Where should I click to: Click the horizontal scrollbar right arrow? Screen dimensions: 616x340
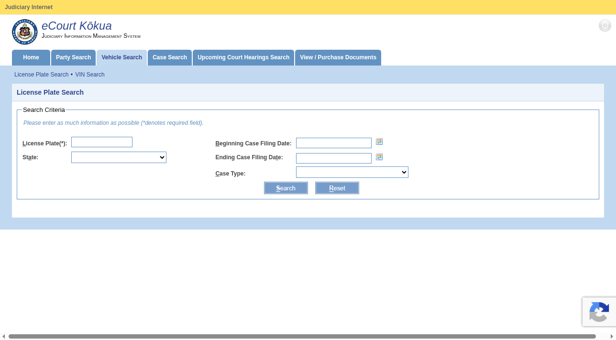coord(612,336)
